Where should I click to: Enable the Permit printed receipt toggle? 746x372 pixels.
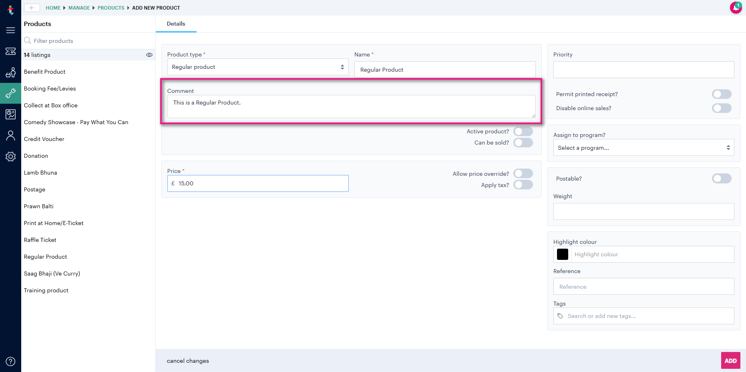(x=722, y=94)
